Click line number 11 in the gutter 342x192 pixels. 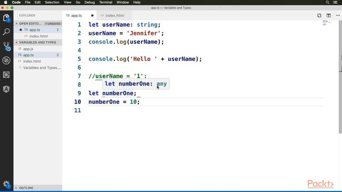click(77, 110)
